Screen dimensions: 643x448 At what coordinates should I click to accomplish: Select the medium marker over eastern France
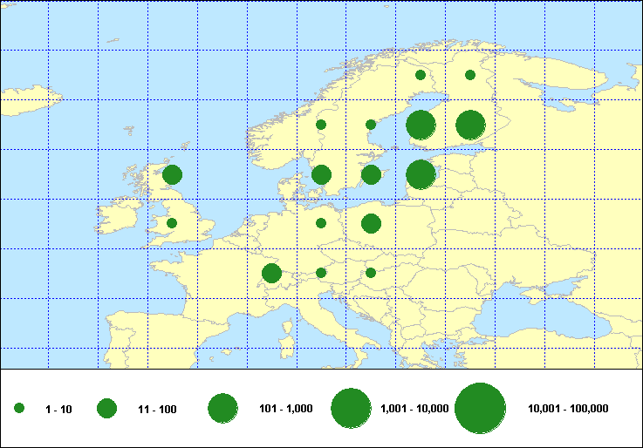pyautogui.click(x=271, y=274)
